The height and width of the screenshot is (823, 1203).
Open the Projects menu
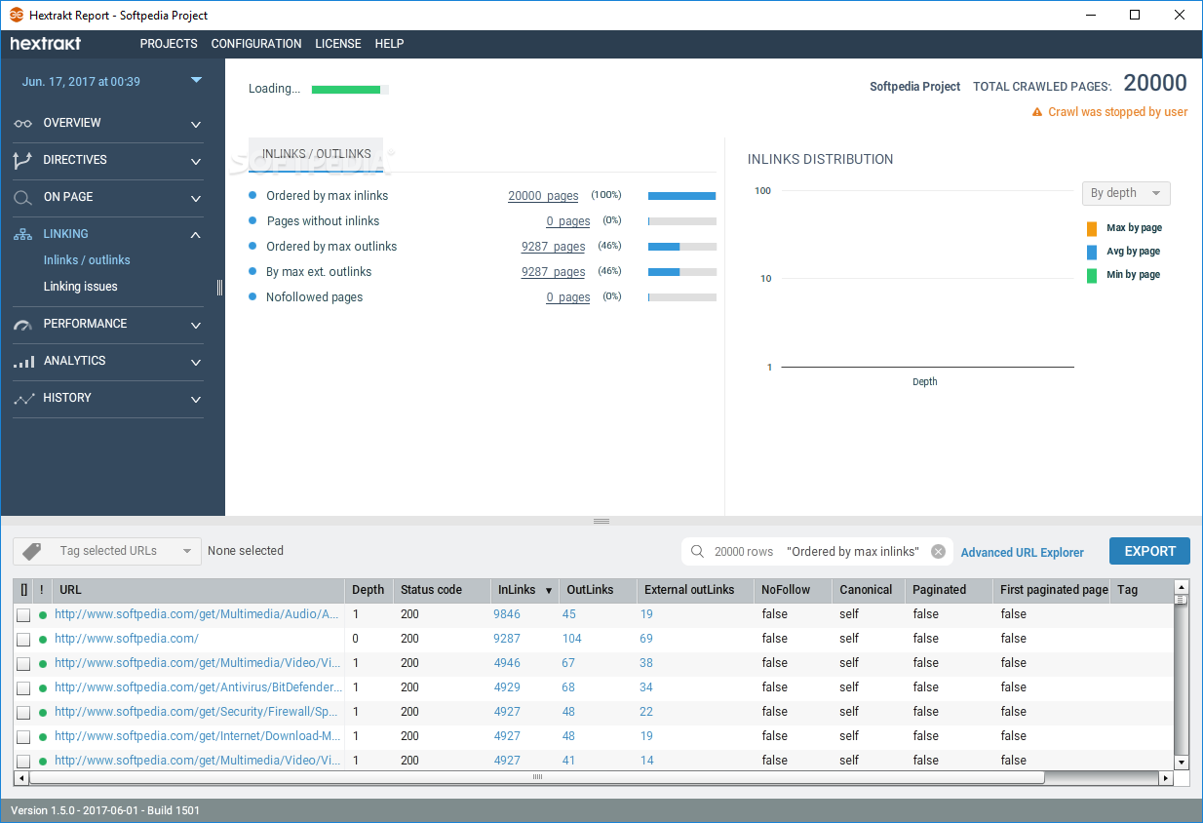(x=169, y=44)
